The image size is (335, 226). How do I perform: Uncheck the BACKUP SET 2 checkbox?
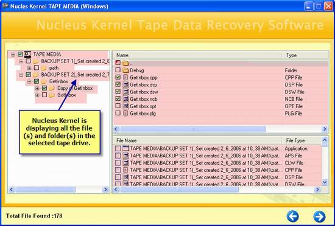pyautogui.click(x=28, y=75)
